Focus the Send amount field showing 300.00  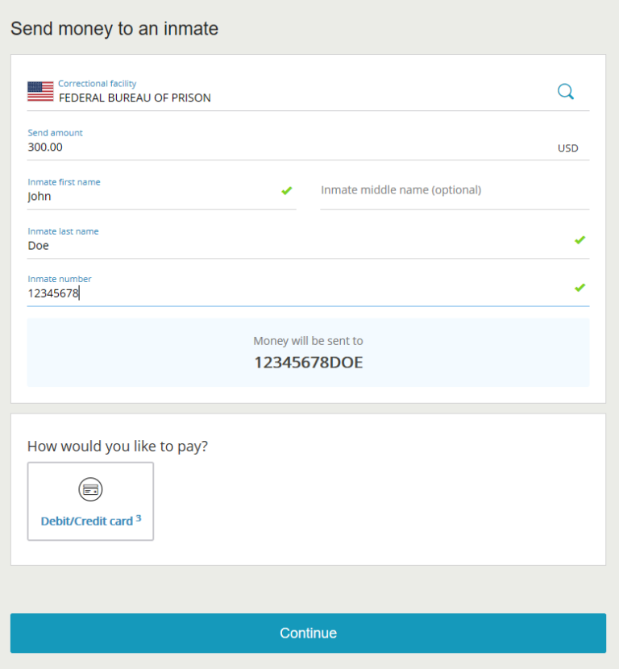308,143
